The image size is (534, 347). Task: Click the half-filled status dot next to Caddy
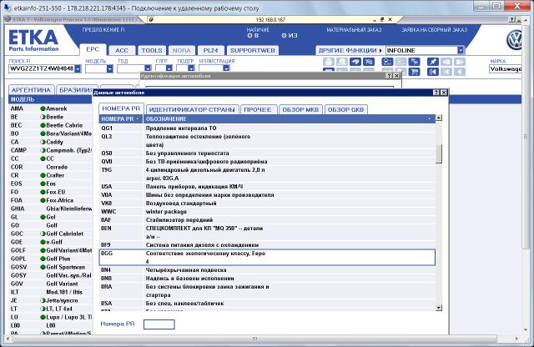pos(43,142)
